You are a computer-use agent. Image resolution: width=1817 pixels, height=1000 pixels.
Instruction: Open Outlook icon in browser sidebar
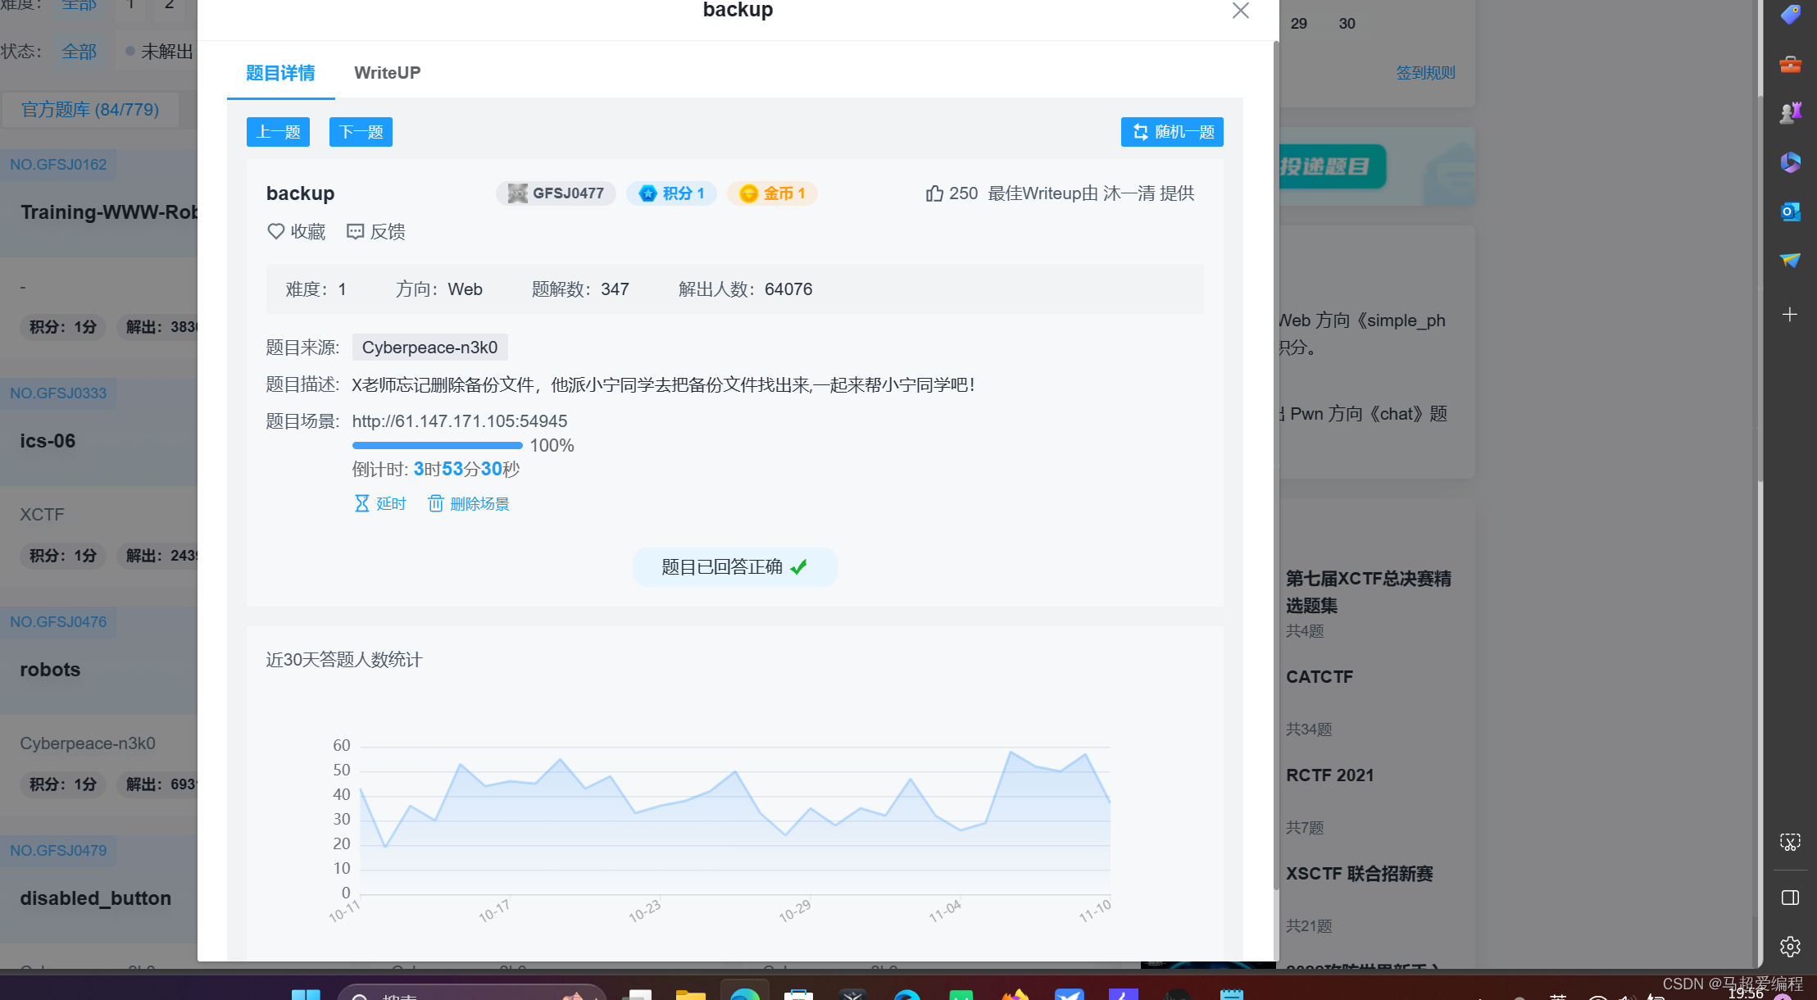(x=1790, y=211)
